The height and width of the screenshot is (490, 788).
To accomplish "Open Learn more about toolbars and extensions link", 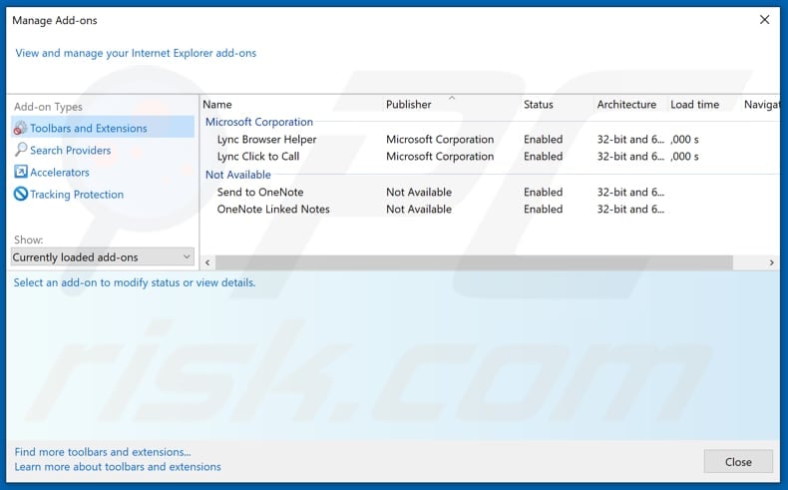I will coord(118,467).
